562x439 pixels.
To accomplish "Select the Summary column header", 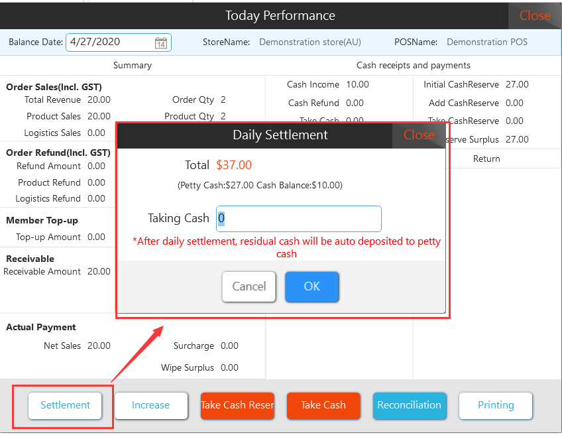I will 133,65.
